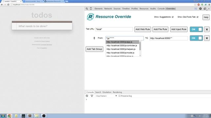Click the console prompt input line

click(148, 100)
